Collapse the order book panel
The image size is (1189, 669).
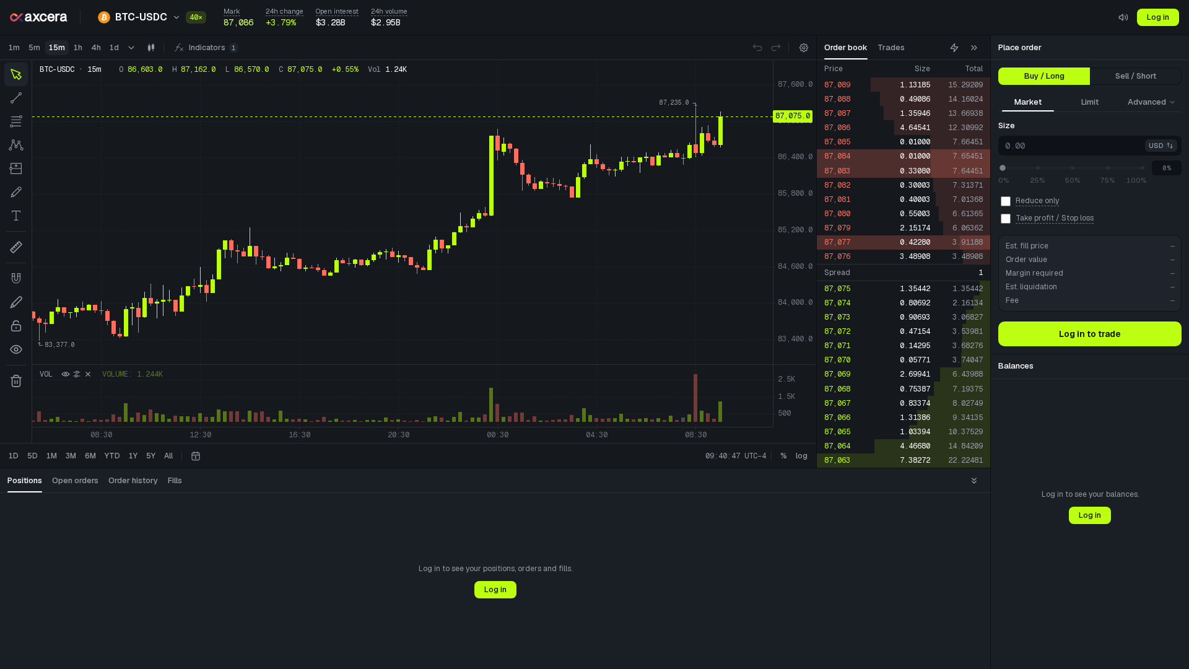click(974, 48)
